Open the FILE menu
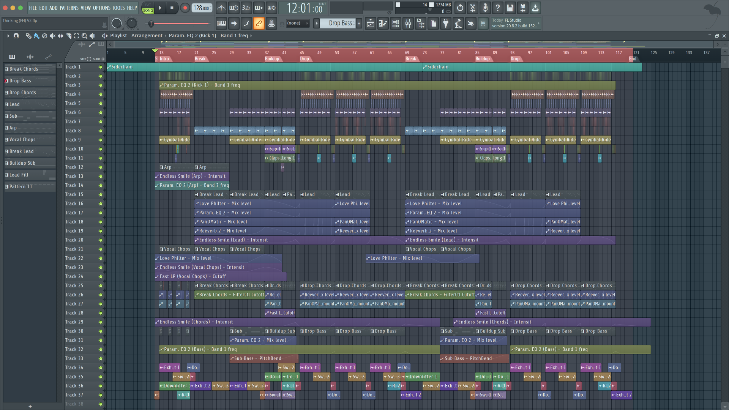This screenshot has height=410, width=729. pos(33,8)
